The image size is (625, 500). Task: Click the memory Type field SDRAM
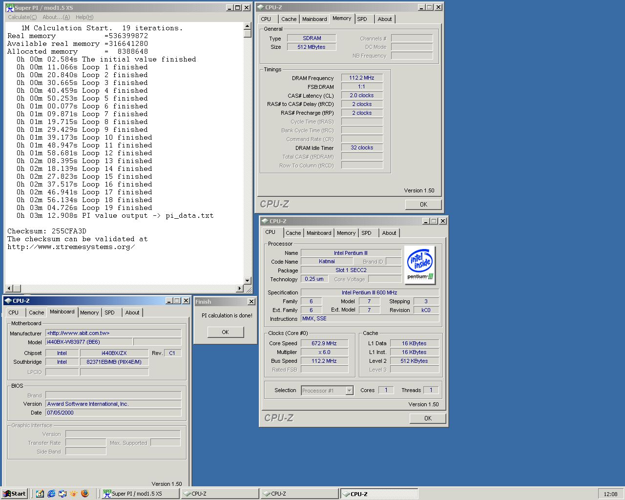click(312, 38)
